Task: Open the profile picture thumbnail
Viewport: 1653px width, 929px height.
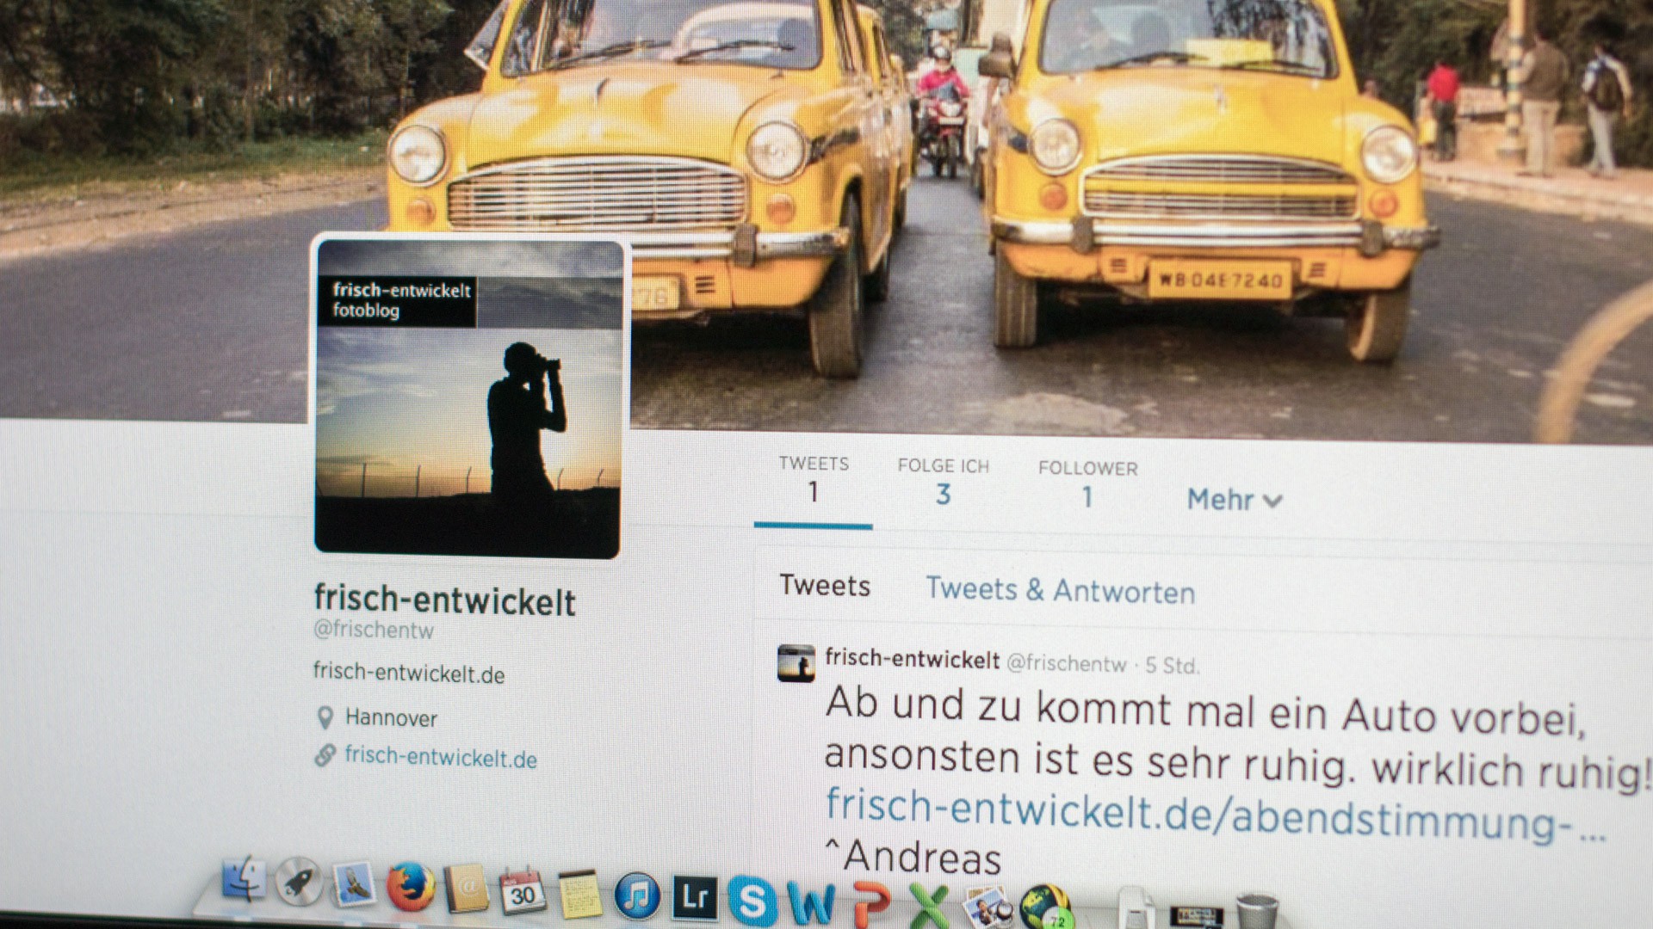Action: coord(467,397)
